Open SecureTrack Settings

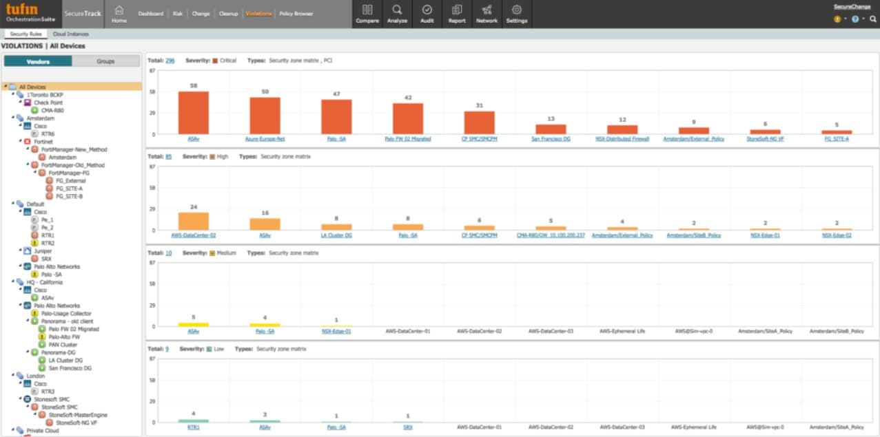pyautogui.click(x=516, y=14)
